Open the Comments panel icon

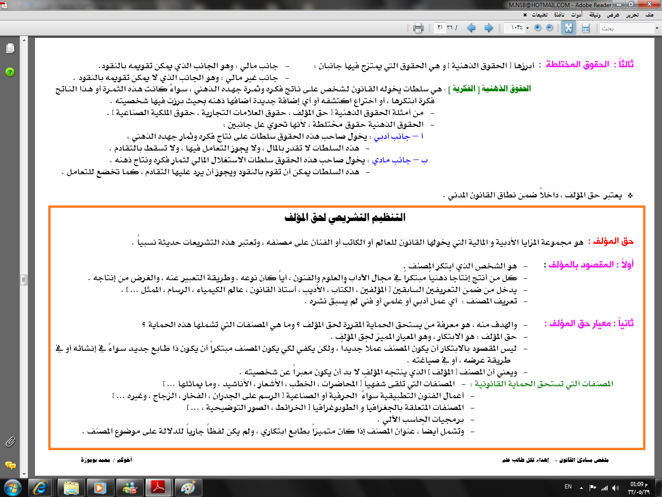(x=10, y=465)
